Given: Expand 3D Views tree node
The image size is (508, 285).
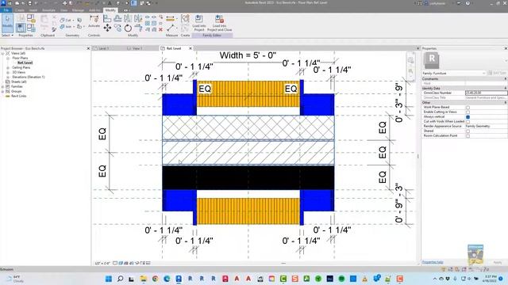Looking at the screenshot, I should 8,72.
